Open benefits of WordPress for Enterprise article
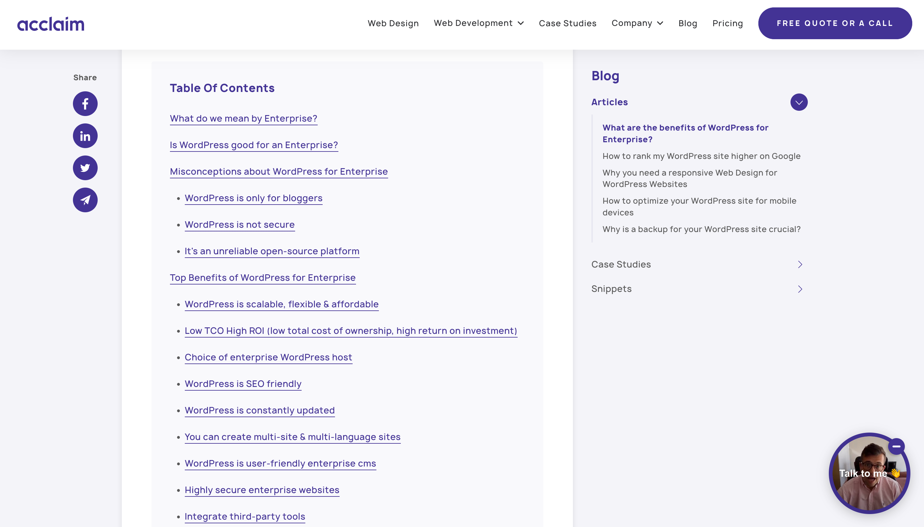The width and height of the screenshot is (924, 527). [685, 134]
